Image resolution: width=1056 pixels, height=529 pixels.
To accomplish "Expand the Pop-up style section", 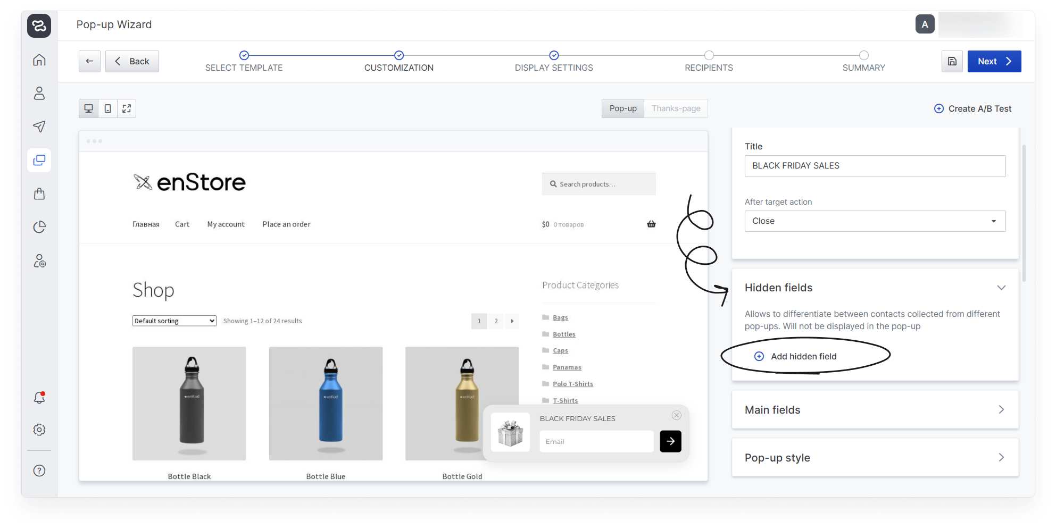I will [x=875, y=458].
